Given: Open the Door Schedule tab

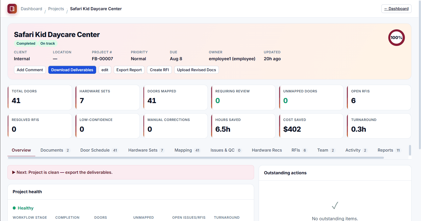Looking at the screenshot, I should tap(99, 150).
